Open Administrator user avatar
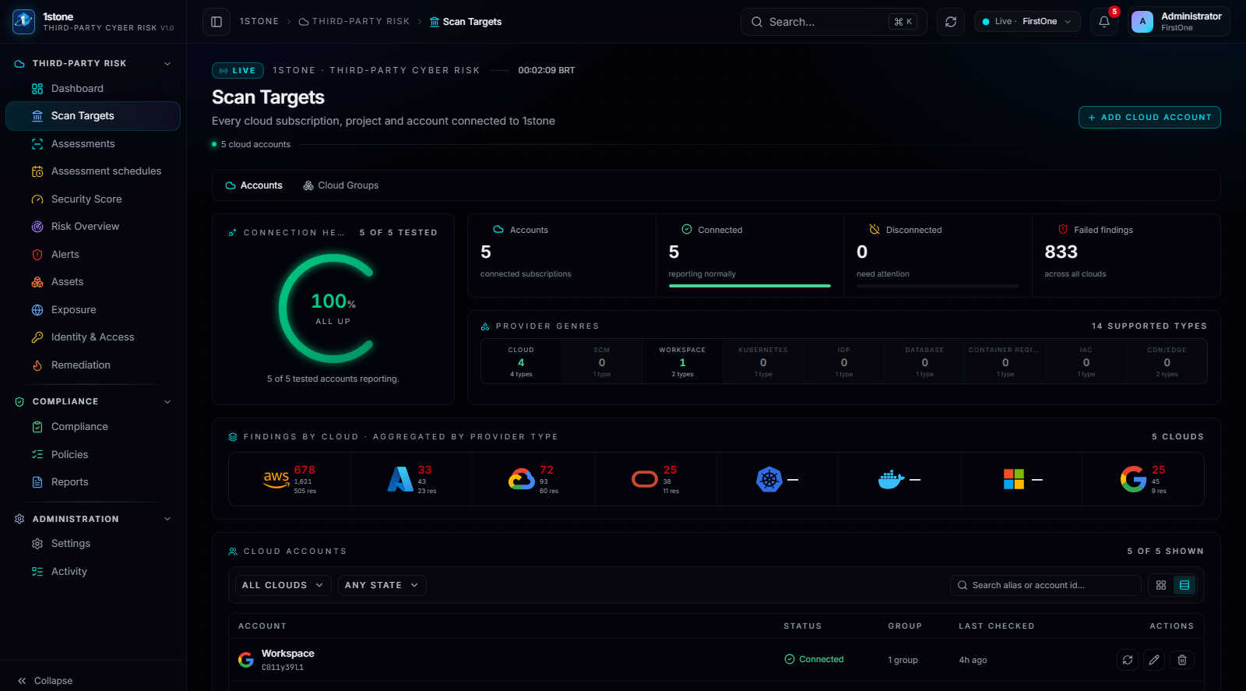This screenshot has height=691, width=1246. point(1142,22)
